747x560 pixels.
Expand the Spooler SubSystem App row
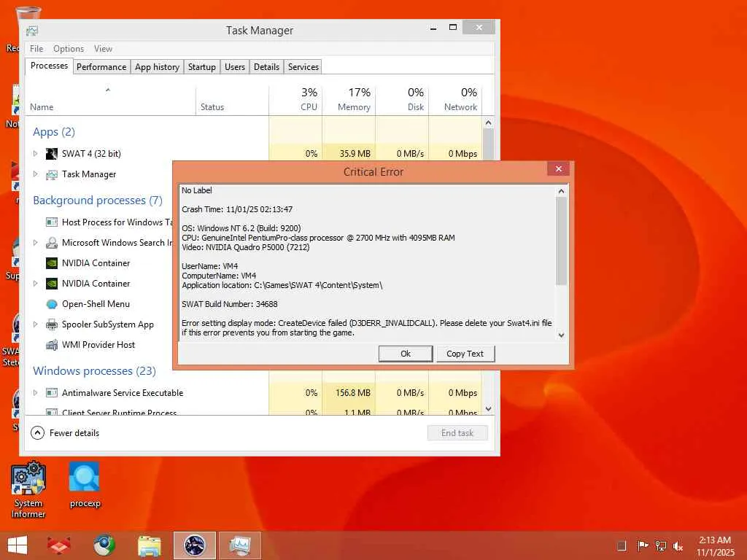pos(35,324)
